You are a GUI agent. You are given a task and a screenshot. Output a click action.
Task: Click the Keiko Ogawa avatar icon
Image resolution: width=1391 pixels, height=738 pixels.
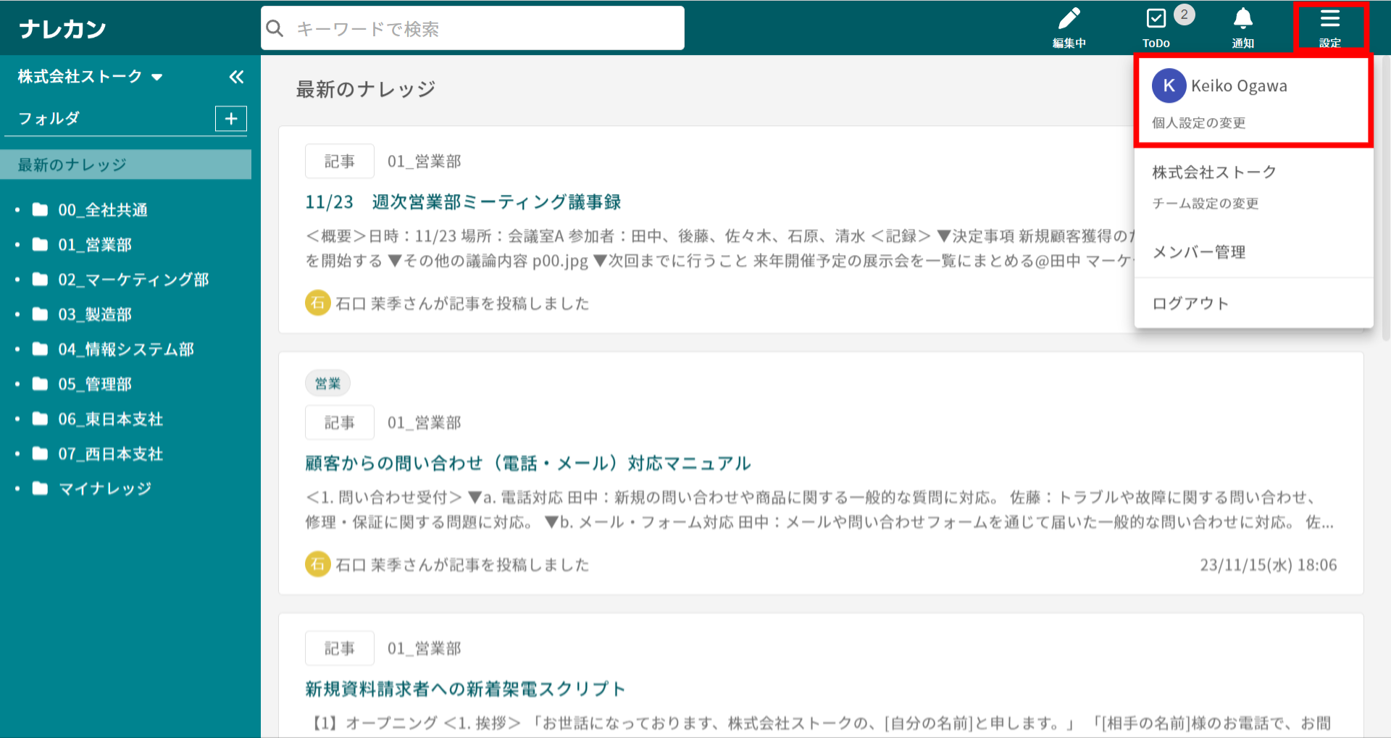pos(1169,86)
